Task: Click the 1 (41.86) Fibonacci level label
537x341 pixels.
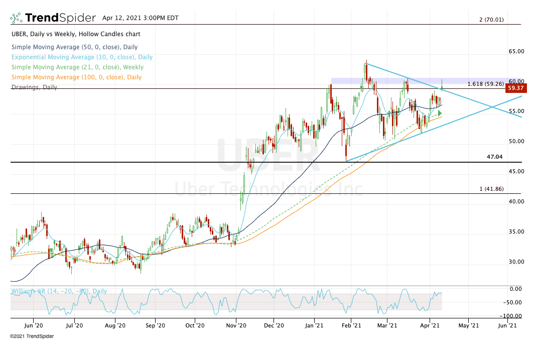Action: (491, 189)
